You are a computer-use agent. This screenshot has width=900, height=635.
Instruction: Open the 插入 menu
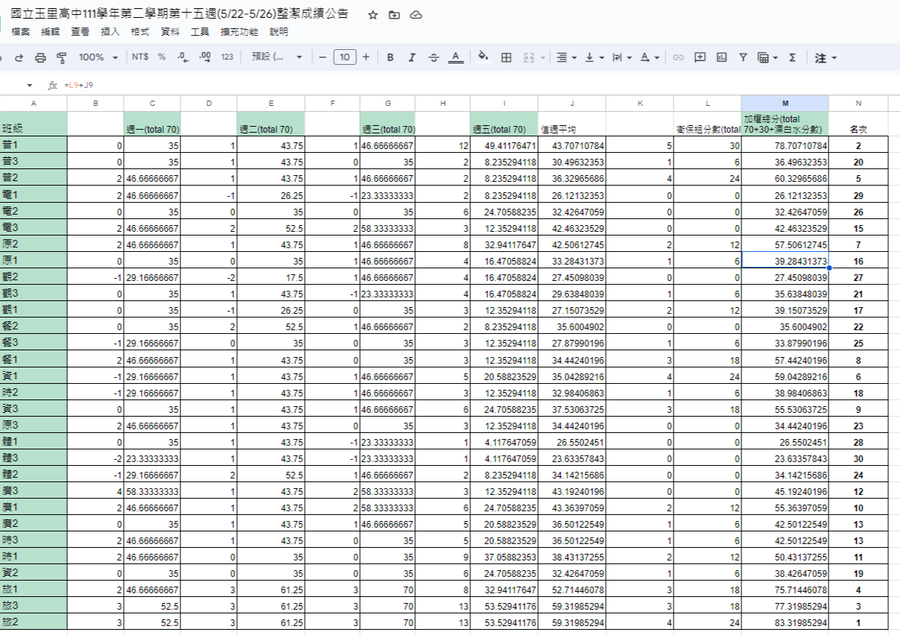pos(110,32)
